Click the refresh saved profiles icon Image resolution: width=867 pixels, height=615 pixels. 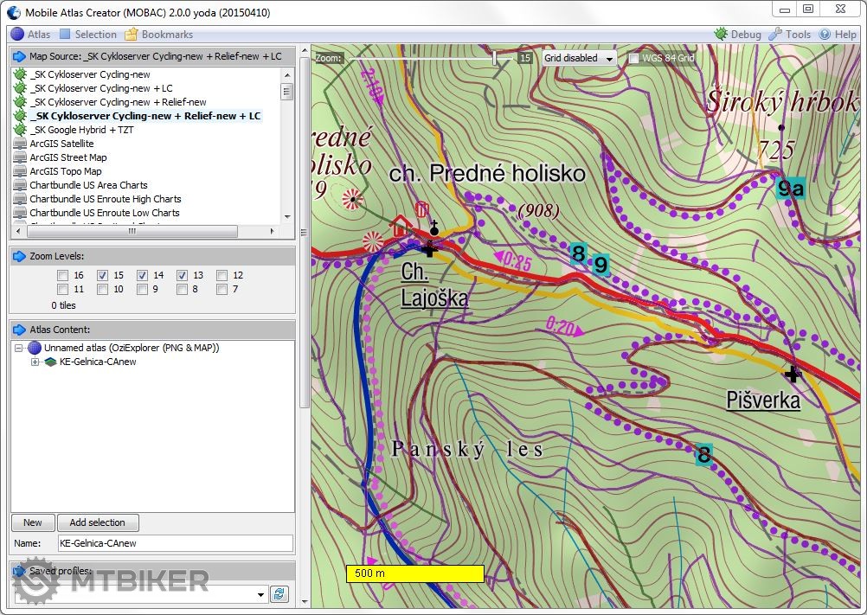point(279,593)
